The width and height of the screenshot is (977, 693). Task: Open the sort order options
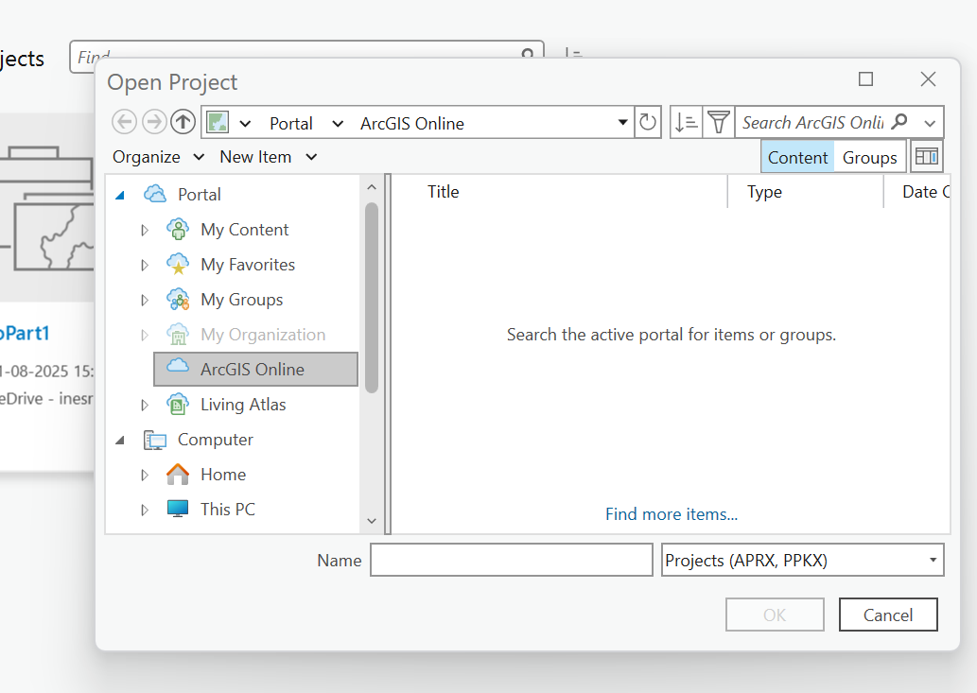click(x=686, y=121)
